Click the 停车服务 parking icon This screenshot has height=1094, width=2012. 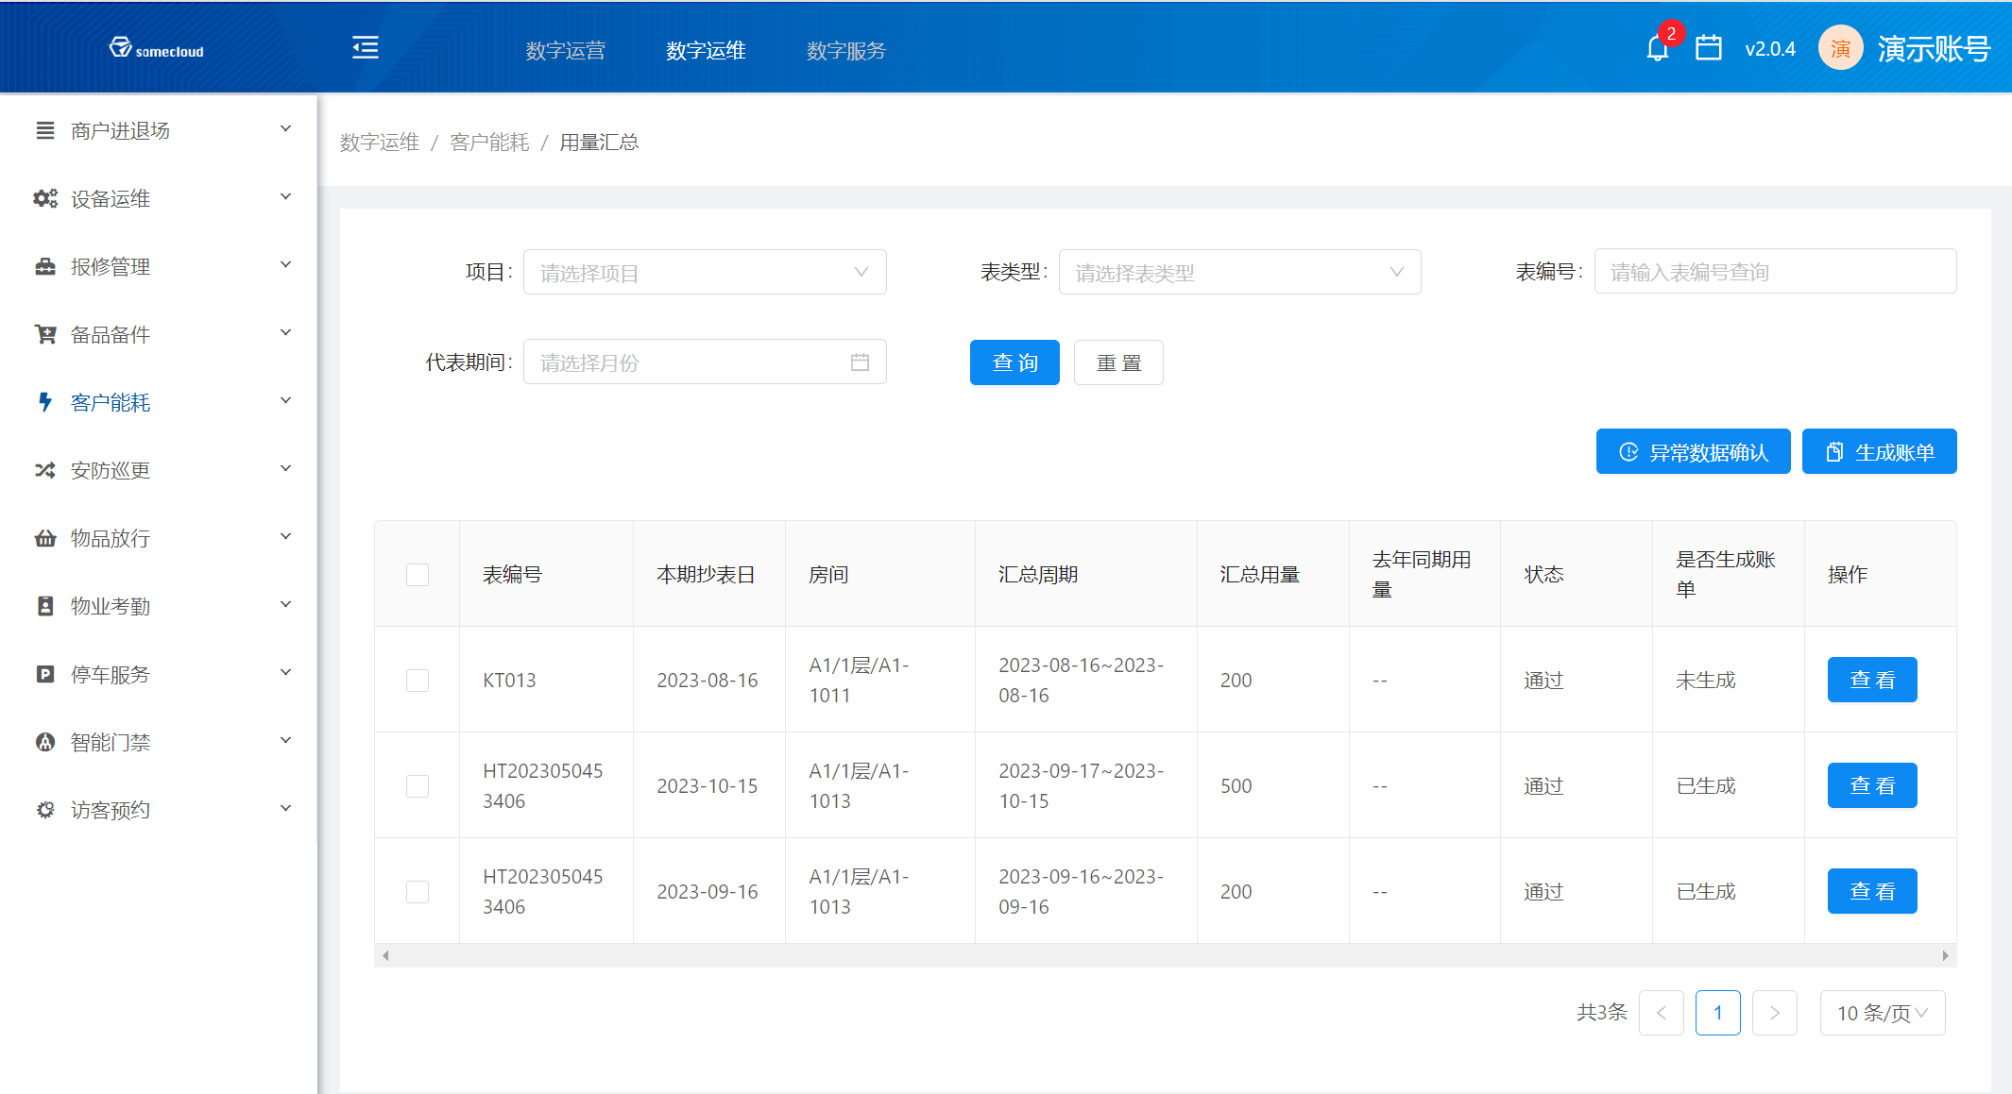44,674
